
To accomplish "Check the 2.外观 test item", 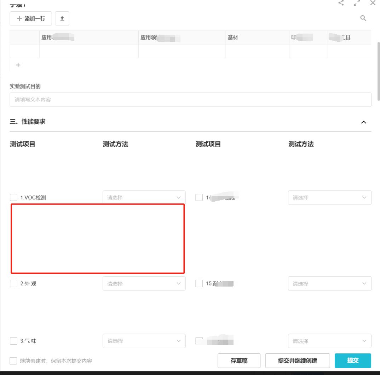I will (13, 283).
